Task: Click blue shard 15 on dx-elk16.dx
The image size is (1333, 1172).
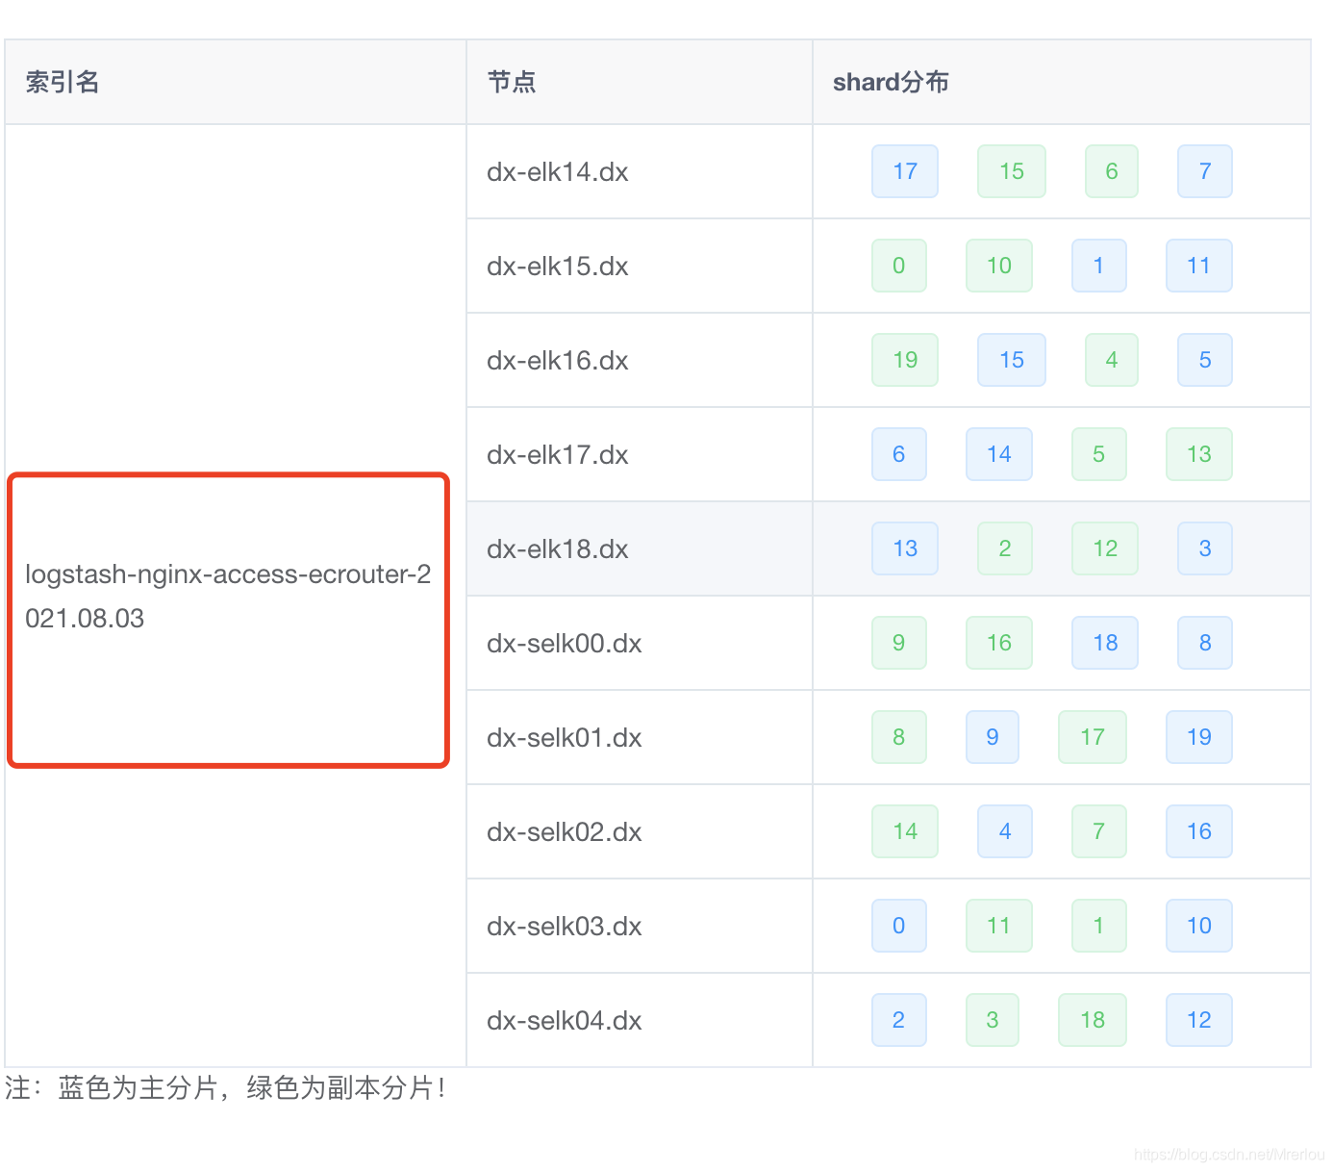Action: [1012, 360]
